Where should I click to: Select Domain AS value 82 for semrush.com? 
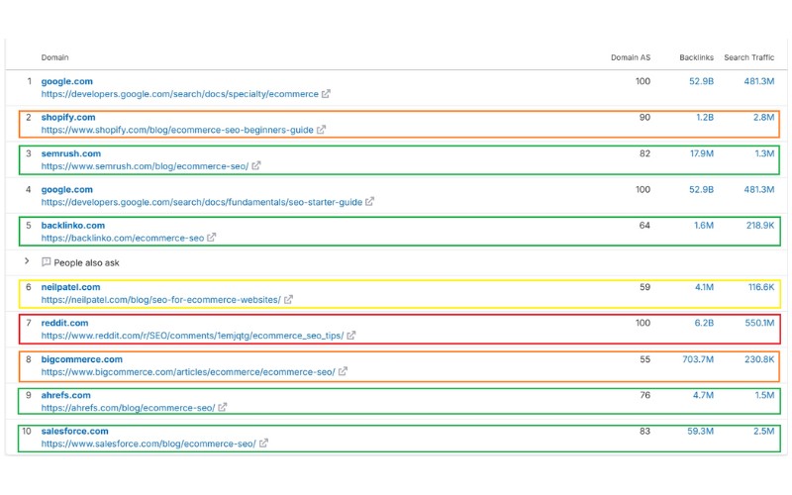pyautogui.click(x=644, y=153)
